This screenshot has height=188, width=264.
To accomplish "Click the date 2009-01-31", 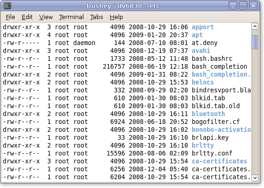I will (147, 74).
